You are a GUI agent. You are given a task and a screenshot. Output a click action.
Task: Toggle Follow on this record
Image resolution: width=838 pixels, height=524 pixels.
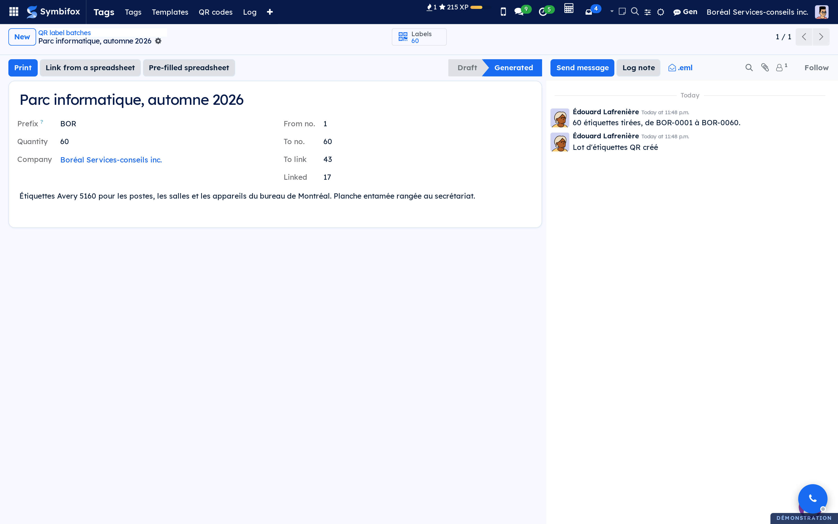pyautogui.click(x=816, y=68)
